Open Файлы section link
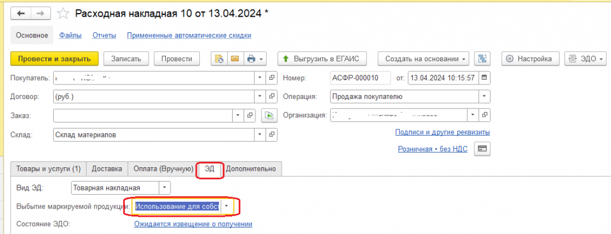Screen dimensions: 611x234 click(x=70, y=35)
